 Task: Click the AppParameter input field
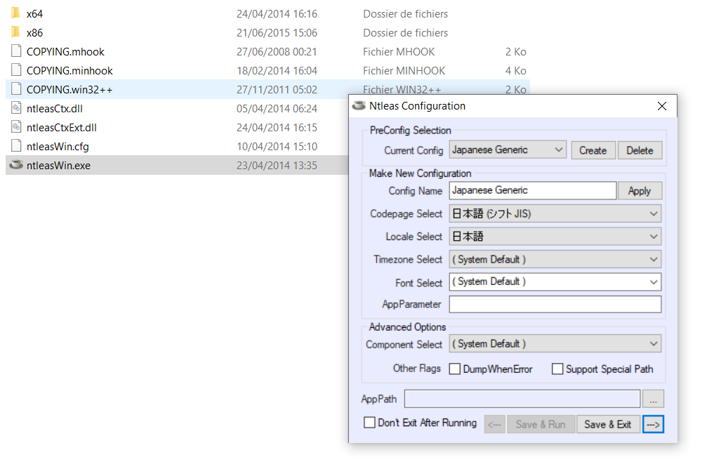[x=555, y=304]
